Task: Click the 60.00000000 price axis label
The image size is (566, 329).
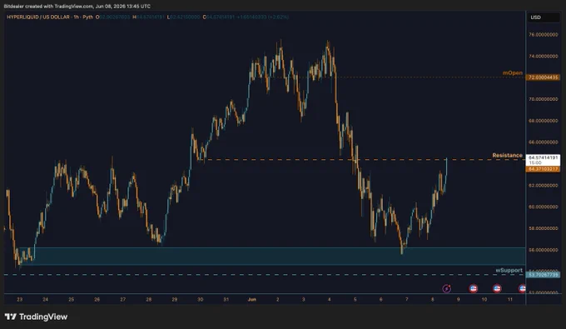Action: pos(544,207)
